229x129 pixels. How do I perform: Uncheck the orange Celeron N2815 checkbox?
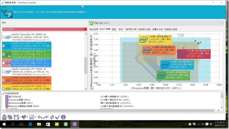coord(4,80)
